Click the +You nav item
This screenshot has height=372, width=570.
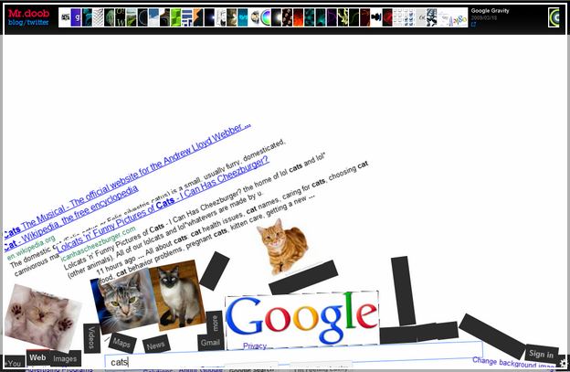(15, 363)
